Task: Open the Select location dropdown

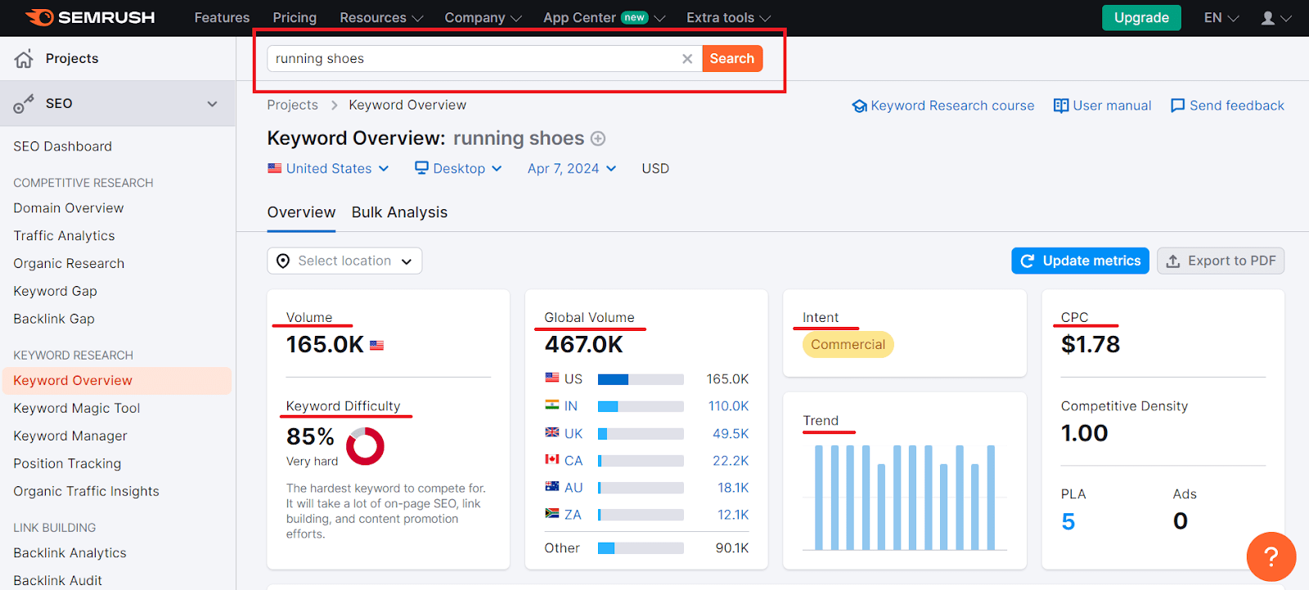Action: click(x=344, y=261)
